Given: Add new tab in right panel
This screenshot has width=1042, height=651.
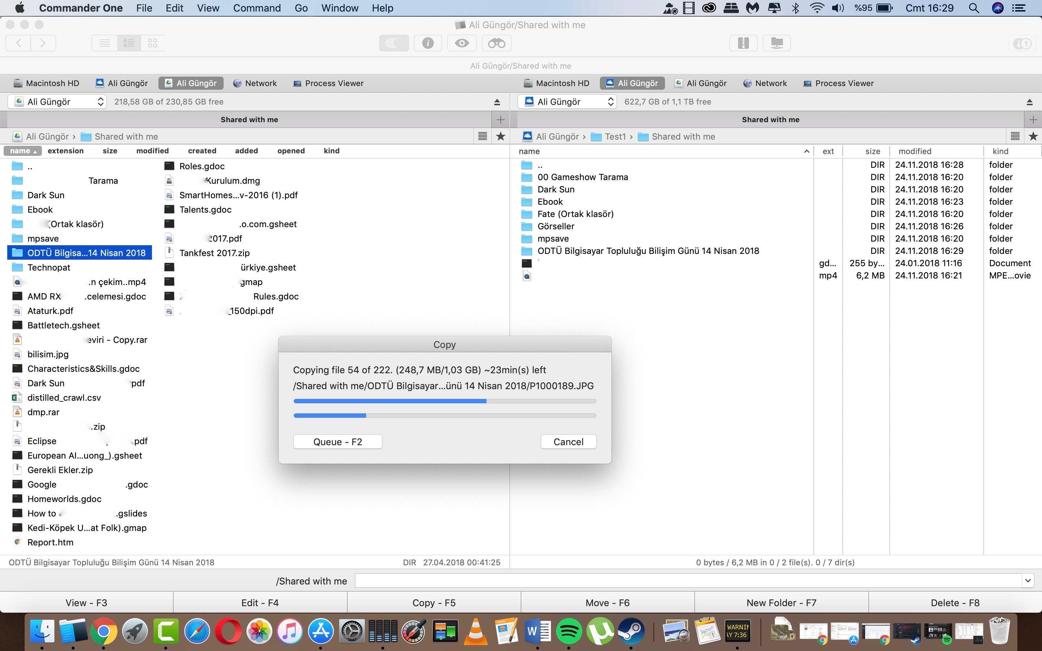Looking at the screenshot, I should click(x=1033, y=120).
